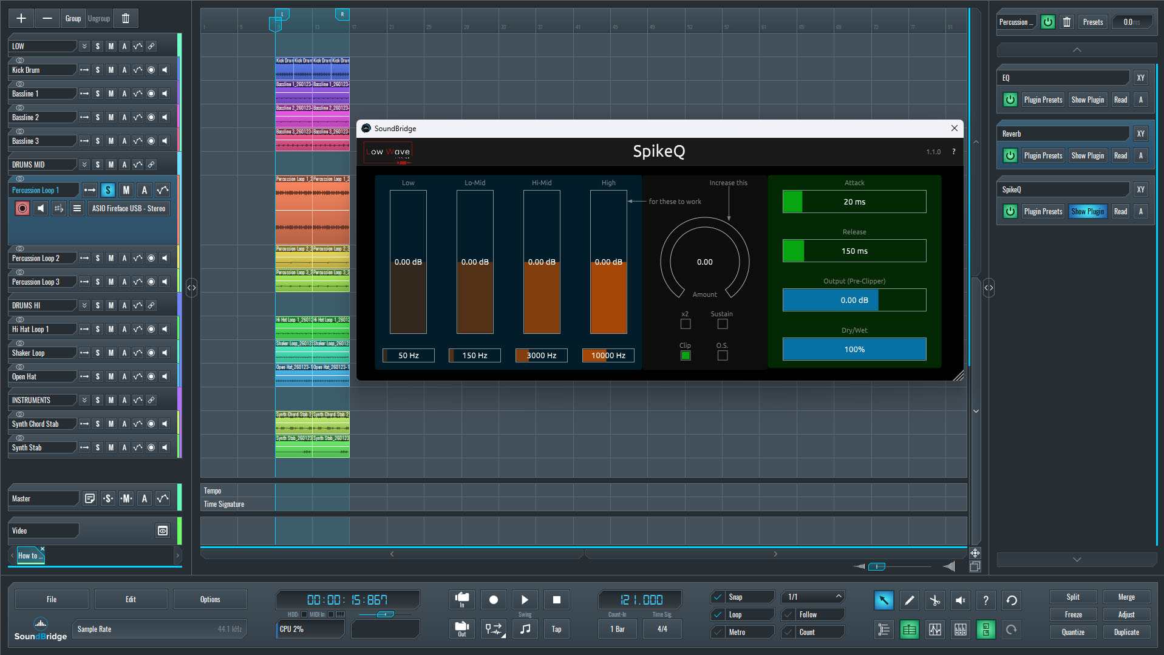
Task: Click the Time Signature lane label
Action: (x=224, y=504)
